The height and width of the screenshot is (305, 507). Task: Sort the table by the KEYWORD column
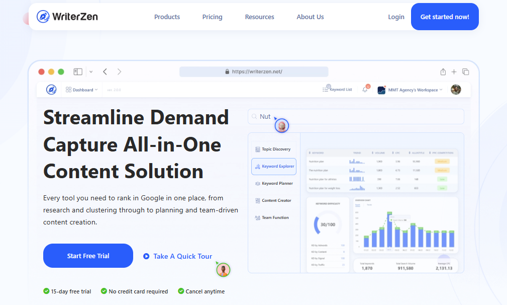(316, 153)
